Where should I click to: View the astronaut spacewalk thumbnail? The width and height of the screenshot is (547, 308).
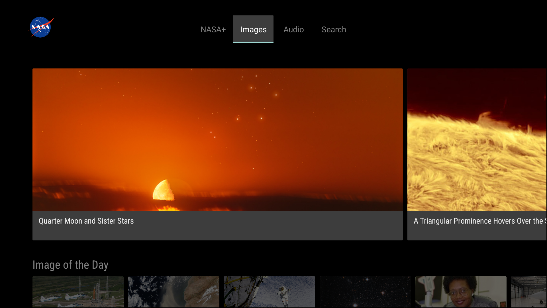click(x=269, y=292)
